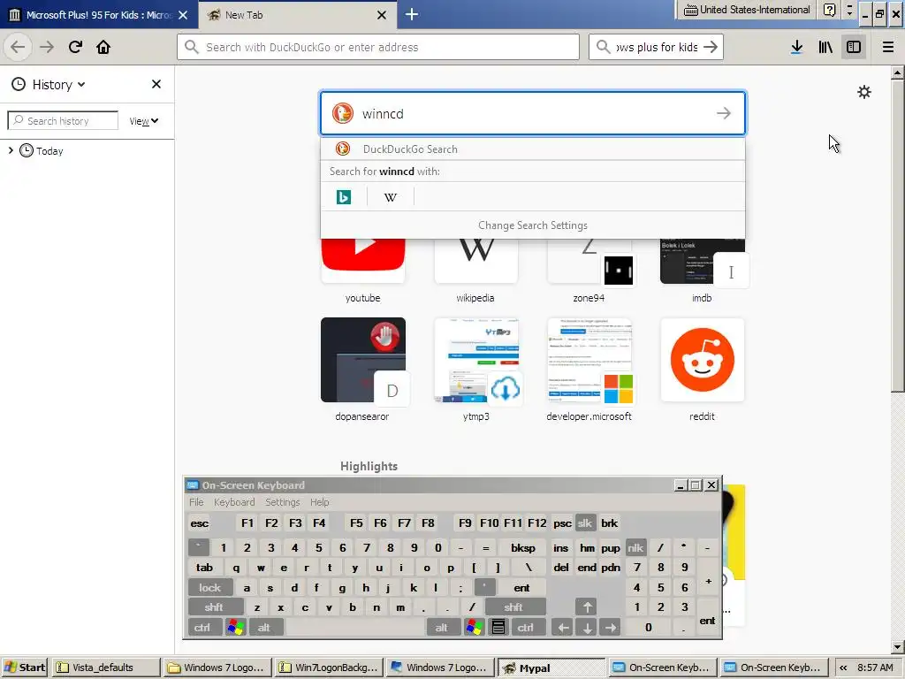
Task: Click the Search history field
Action: 63,120
